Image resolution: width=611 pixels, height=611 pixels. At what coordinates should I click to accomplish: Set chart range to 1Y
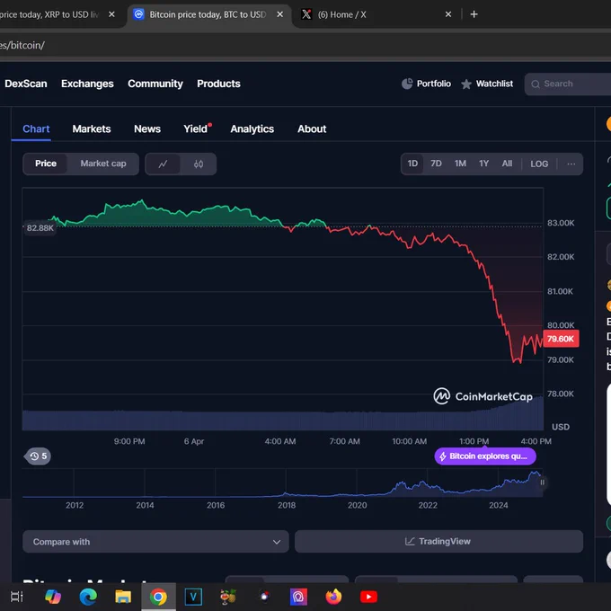(x=484, y=164)
